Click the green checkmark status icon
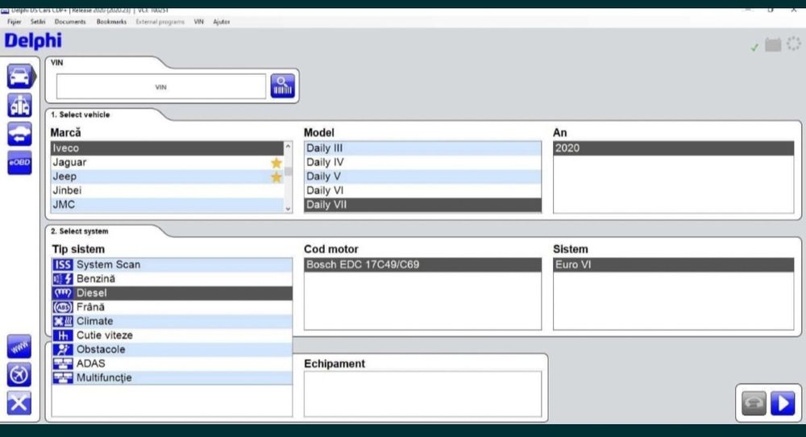The height and width of the screenshot is (437, 806). (x=754, y=48)
